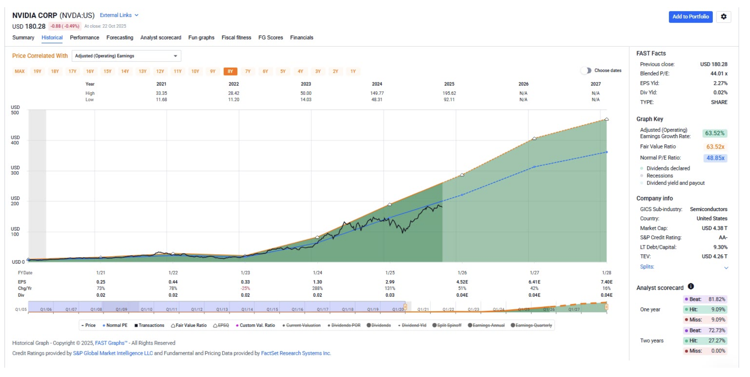750x377 pixels.
Task: Click the 48.85x Normal P/E swatch
Action: pyautogui.click(x=715, y=158)
